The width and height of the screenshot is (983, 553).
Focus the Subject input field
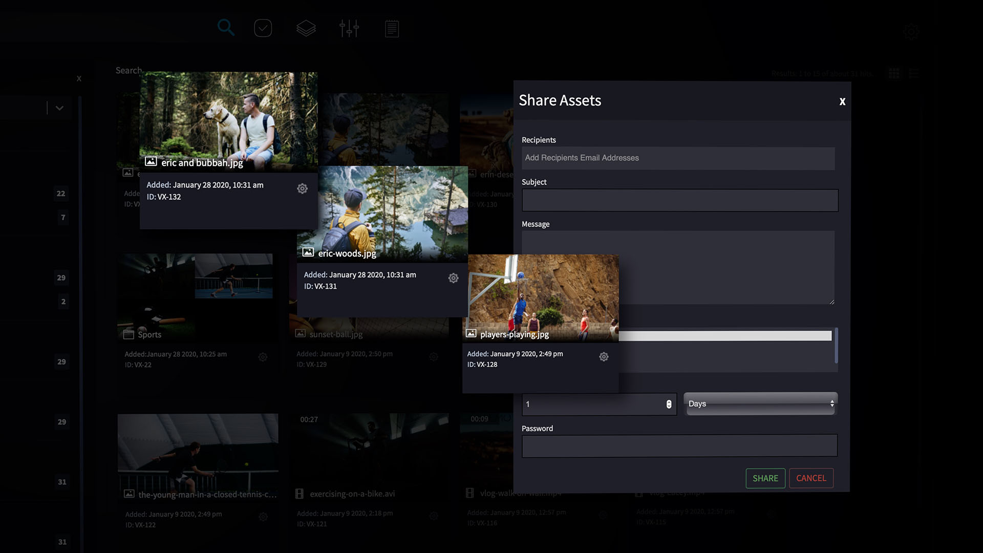pyautogui.click(x=680, y=200)
